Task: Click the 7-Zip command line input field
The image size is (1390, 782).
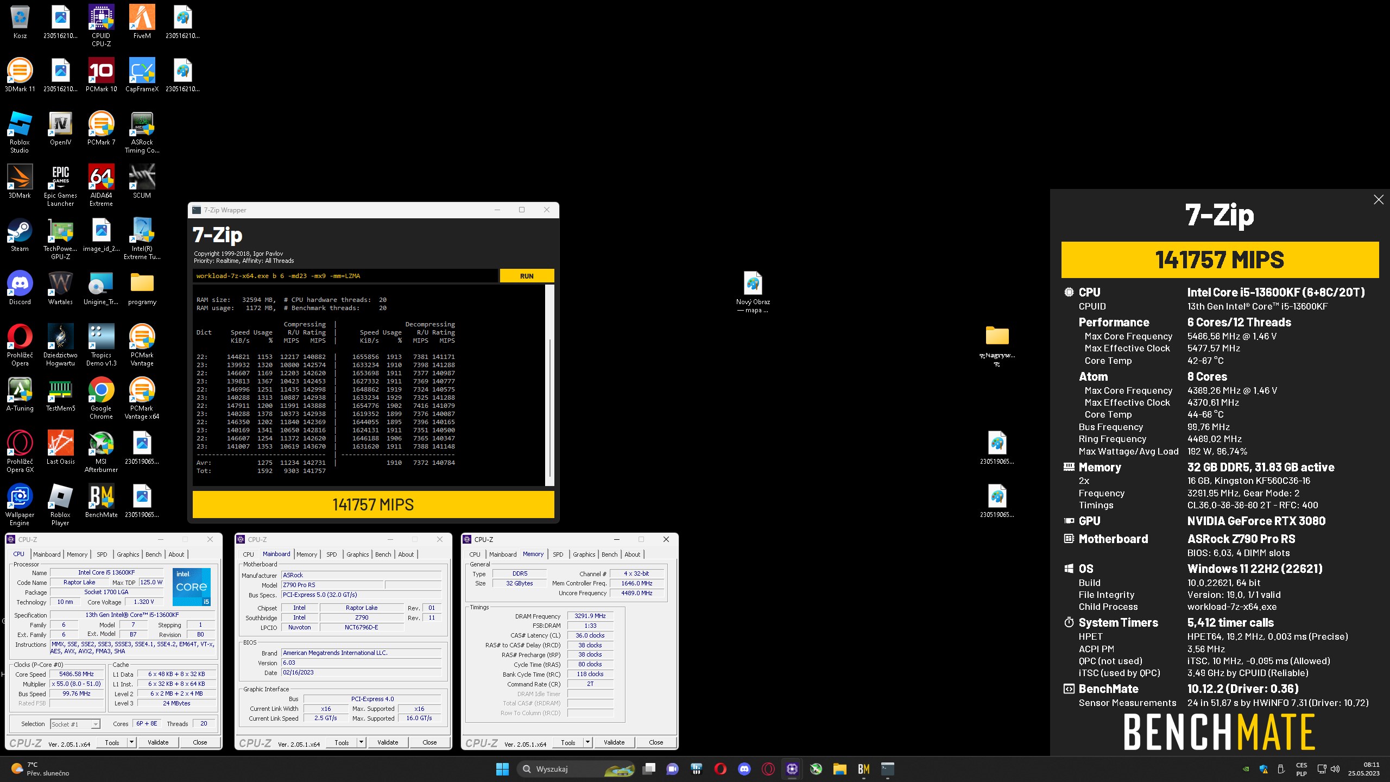Action: 345,276
